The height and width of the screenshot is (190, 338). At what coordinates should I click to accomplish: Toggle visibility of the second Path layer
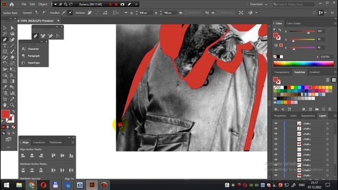coord(276,129)
